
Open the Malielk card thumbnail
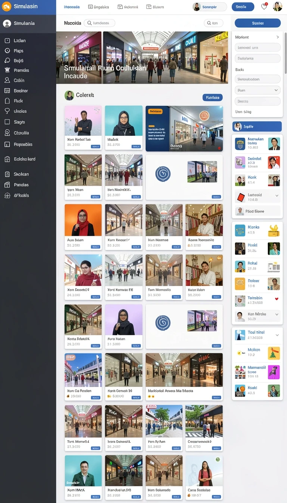point(124,121)
